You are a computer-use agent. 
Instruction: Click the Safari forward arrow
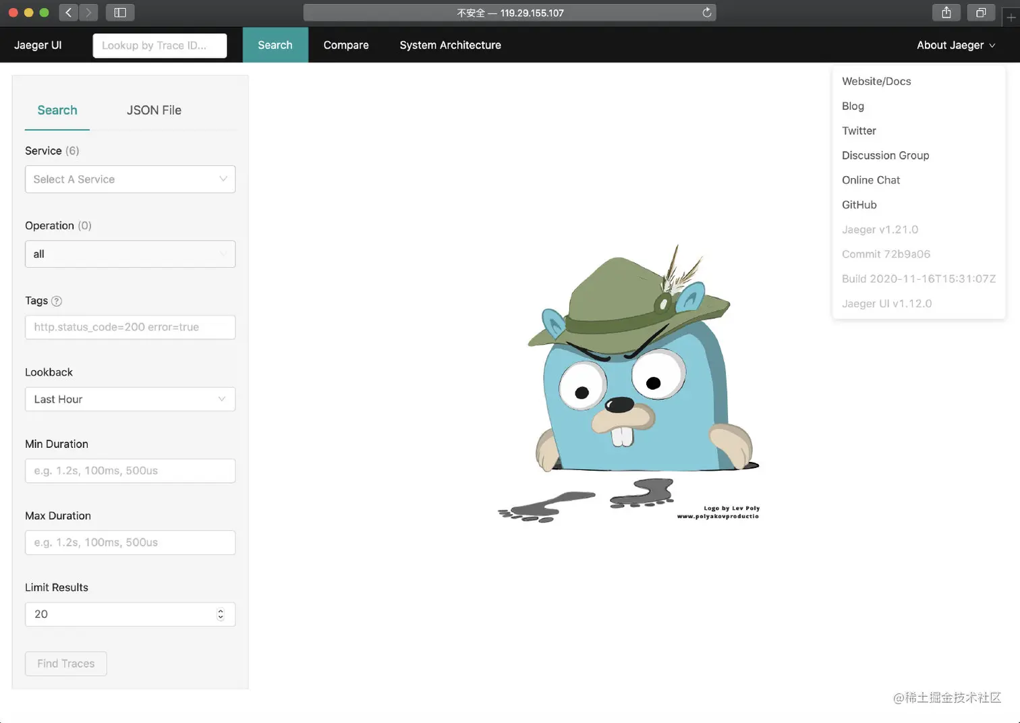88,12
